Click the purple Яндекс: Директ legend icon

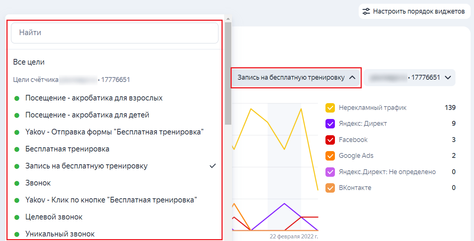coord(330,124)
